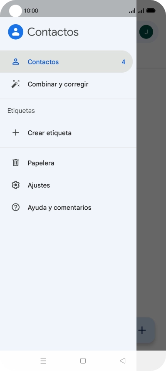Click the question mark help icon
This screenshot has width=166, height=371.
coord(15,207)
